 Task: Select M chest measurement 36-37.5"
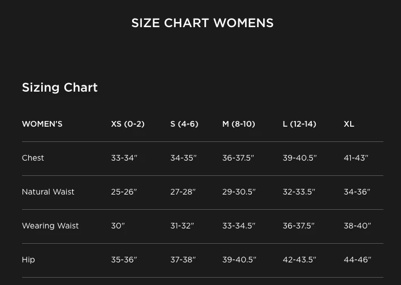(238, 158)
